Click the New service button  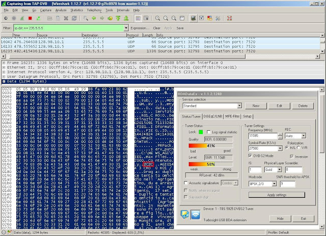tap(256, 106)
